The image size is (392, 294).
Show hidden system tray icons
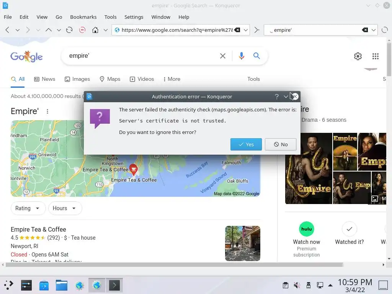330,285
